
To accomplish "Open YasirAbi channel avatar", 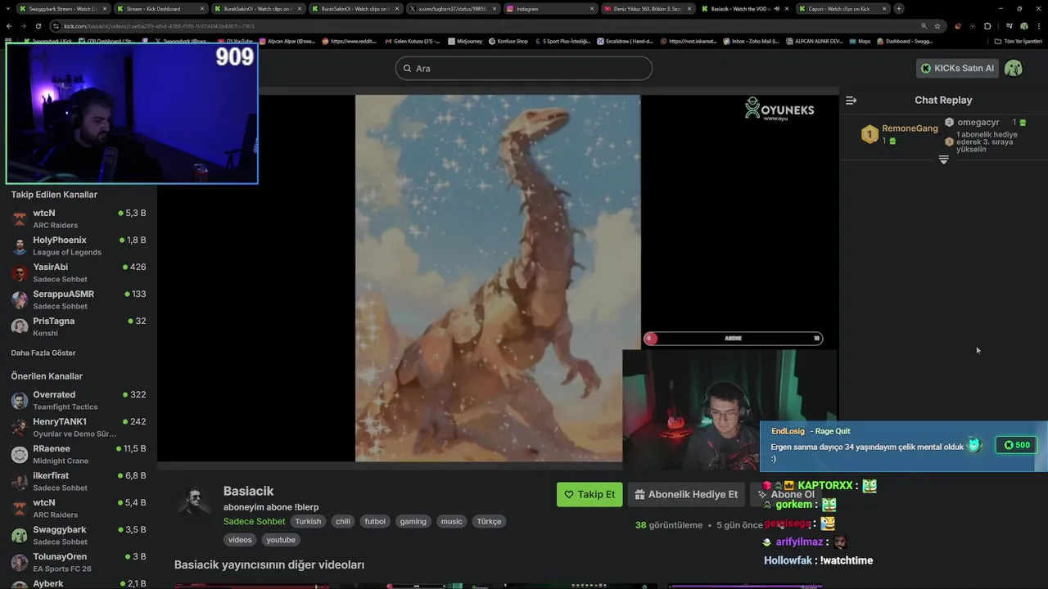I will point(20,272).
